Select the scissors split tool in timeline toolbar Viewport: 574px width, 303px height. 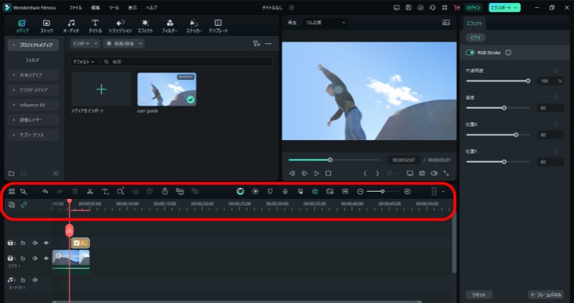click(x=90, y=192)
